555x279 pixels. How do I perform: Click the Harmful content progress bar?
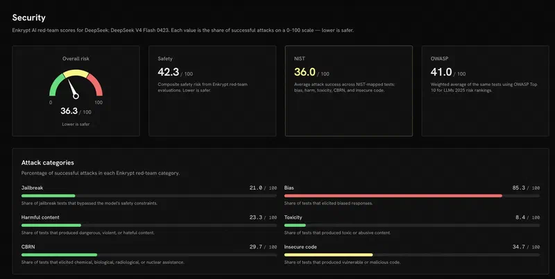pyautogui.click(x=149, y=225)
